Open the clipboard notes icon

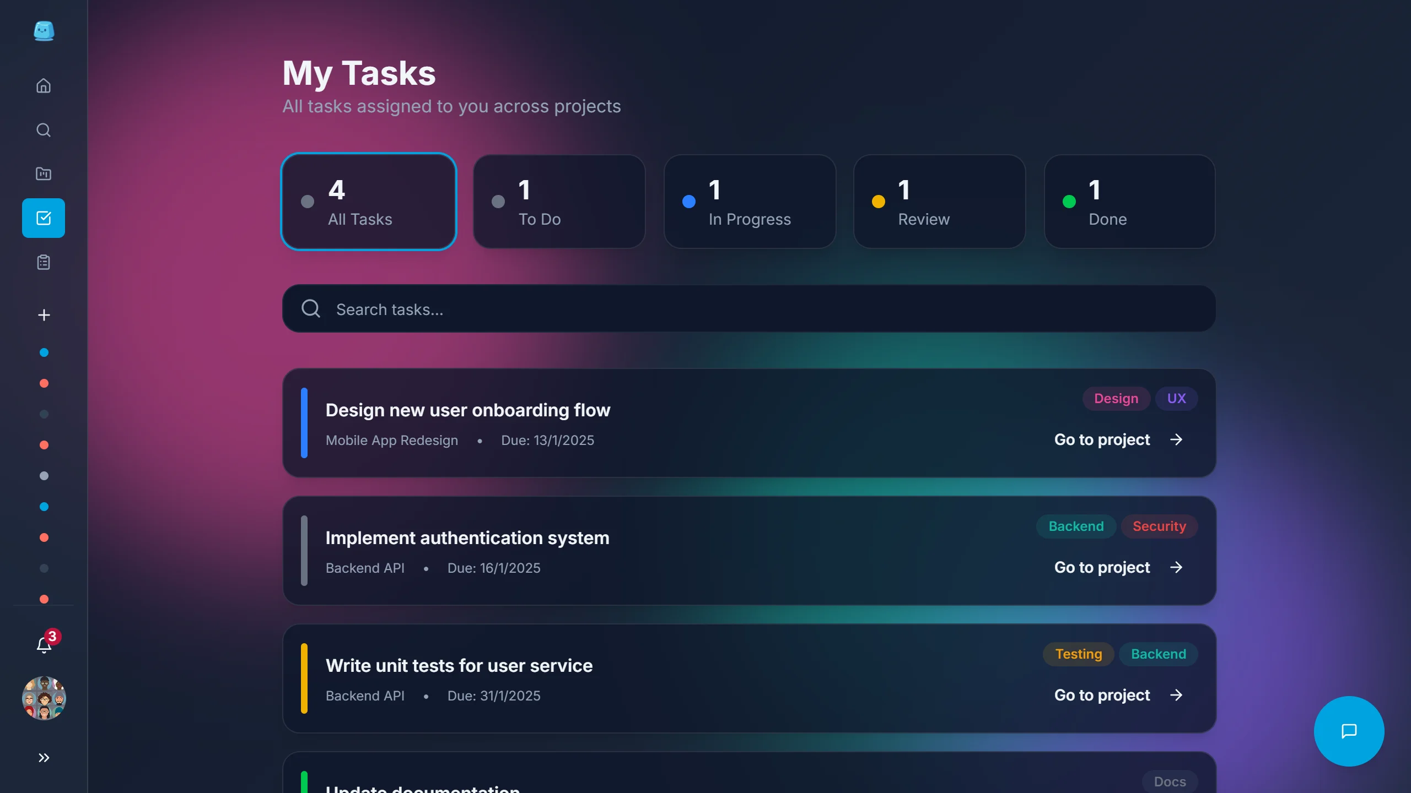44,262
